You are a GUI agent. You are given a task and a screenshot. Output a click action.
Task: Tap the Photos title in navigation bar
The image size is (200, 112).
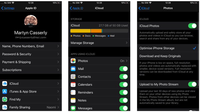[x=168, y=8]
